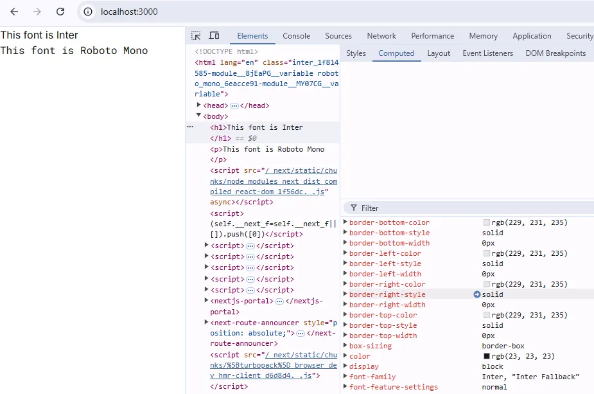
Task: Click the filter funnel icon in Computed pane
Action: click(x=353, y=207)
